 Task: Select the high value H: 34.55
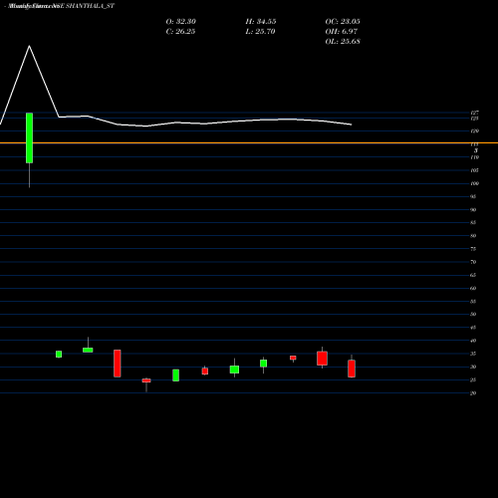[261, 22]
